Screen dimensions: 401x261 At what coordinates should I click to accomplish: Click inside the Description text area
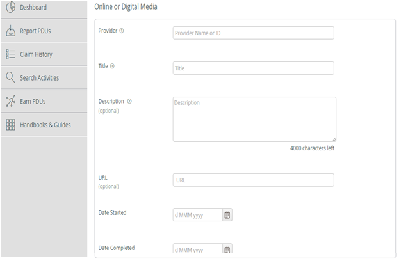[x=254, y=119]
